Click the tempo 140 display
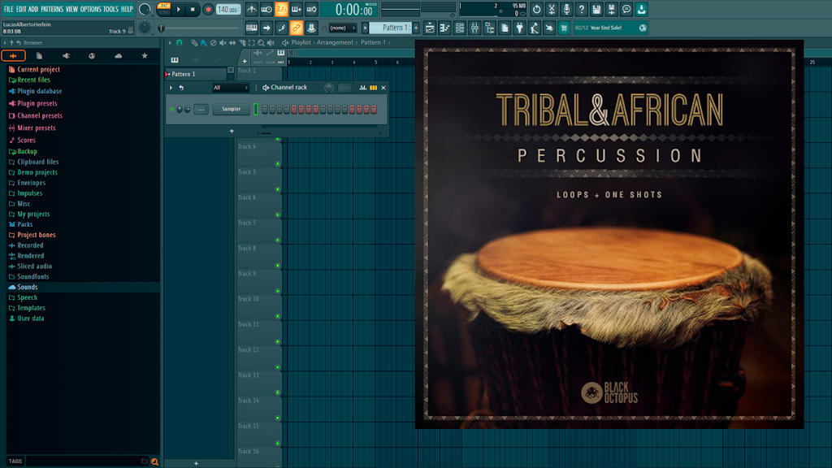This screenshot has width=832, height=468. (x=228, y=9)
